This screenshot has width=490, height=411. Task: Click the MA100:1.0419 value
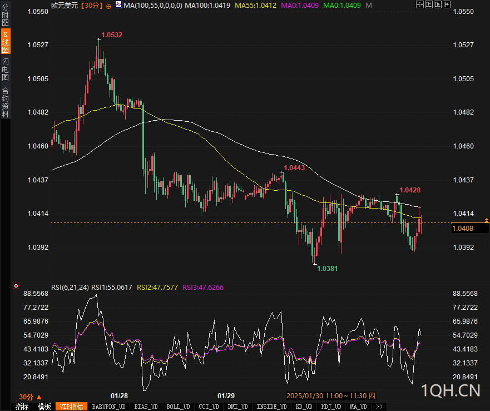pyautogui.click(x=207, y=6)
